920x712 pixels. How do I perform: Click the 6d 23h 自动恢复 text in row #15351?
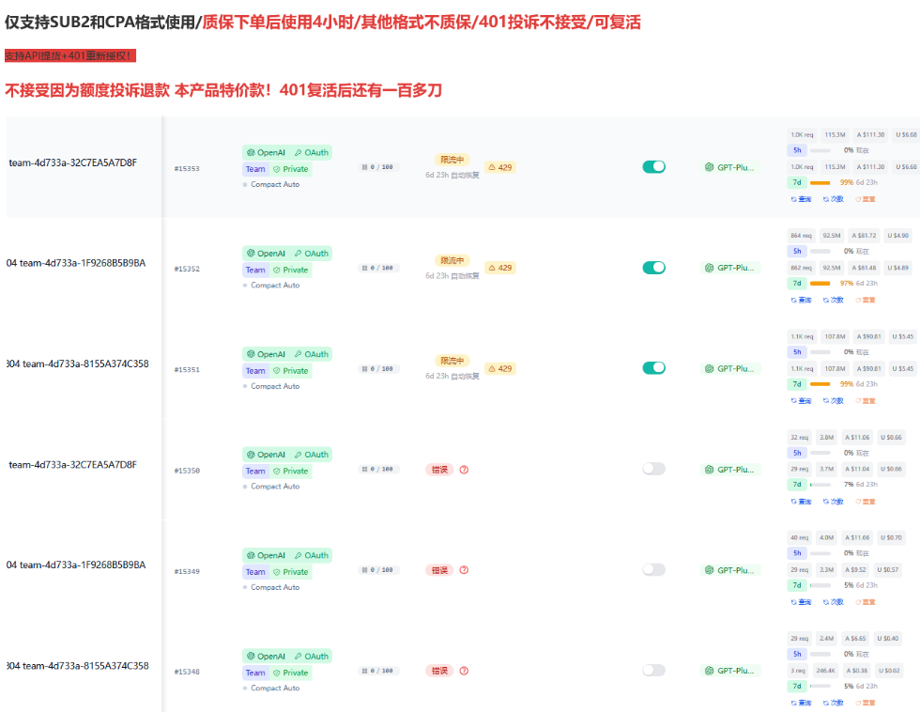pyautogui.click(x=452, y=377)
